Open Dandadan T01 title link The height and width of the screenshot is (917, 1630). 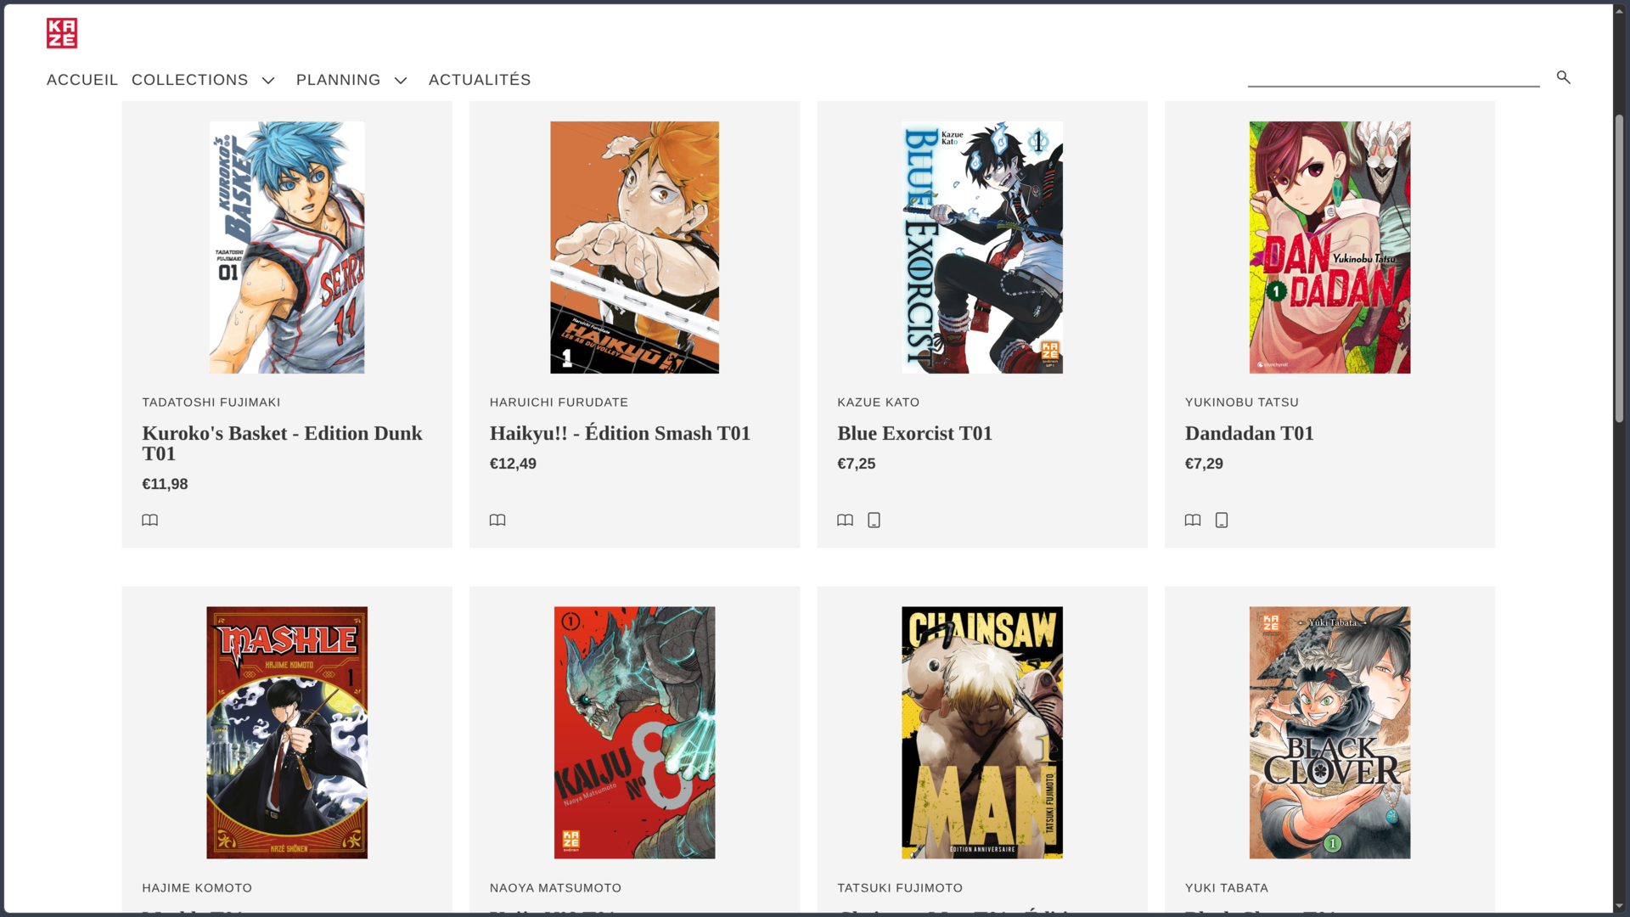coord(1250,433)
